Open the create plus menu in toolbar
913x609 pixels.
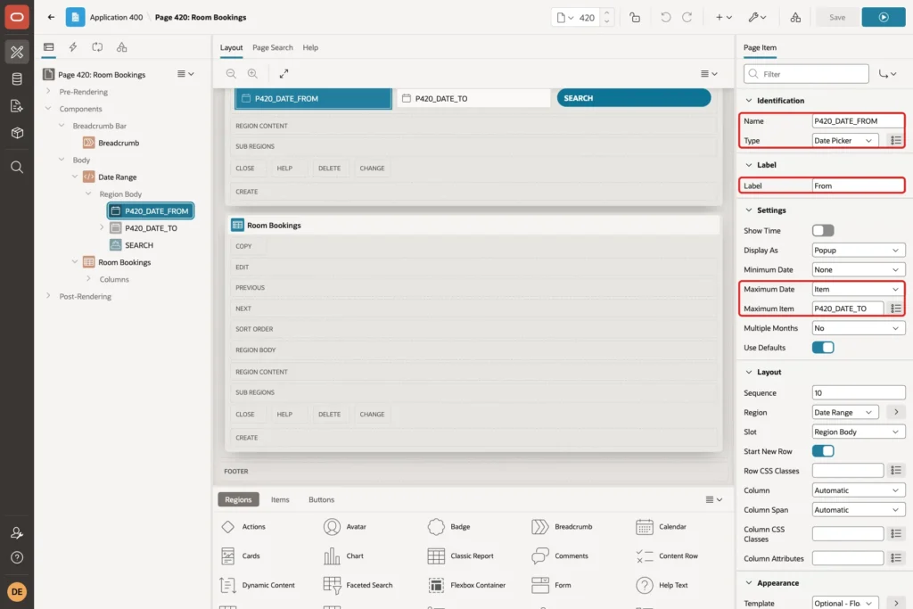723,18
